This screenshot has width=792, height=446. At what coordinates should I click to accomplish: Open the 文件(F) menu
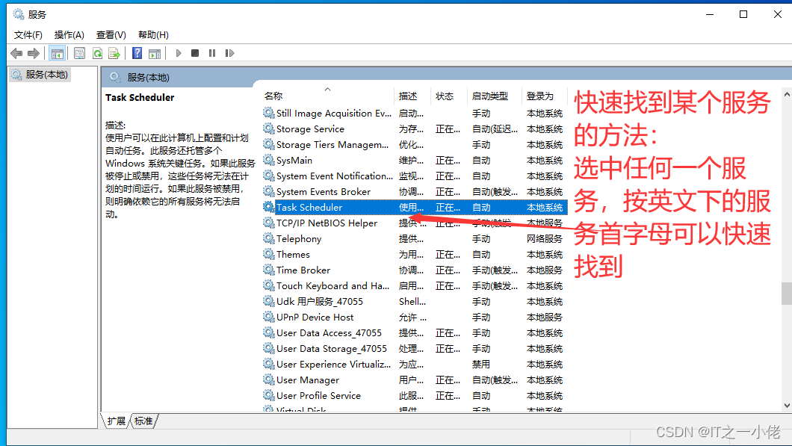(28, 35)
